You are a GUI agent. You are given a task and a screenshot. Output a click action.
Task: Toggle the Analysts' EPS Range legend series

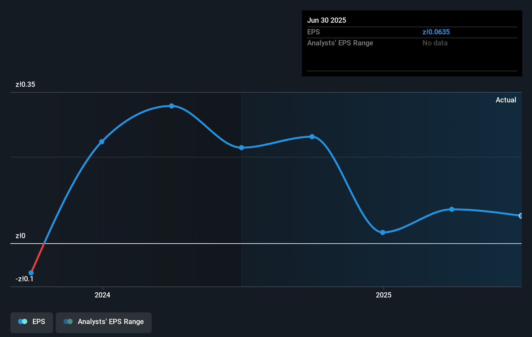coord(104,322)
